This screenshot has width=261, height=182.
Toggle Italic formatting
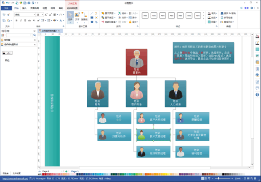(x=21, y=21)
